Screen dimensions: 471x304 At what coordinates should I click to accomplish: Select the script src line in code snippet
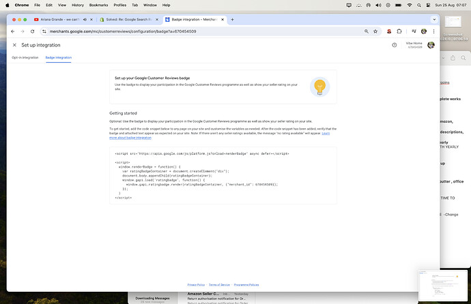(202, 153)
